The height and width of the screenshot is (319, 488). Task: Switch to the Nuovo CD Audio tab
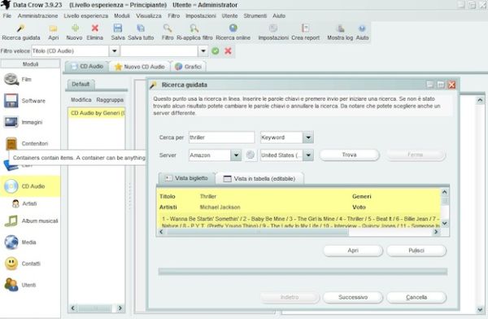140,67
